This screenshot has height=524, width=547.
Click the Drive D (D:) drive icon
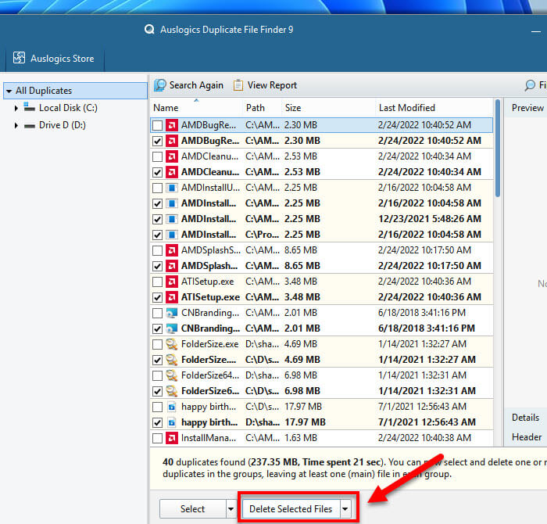(x=30, y=125)
